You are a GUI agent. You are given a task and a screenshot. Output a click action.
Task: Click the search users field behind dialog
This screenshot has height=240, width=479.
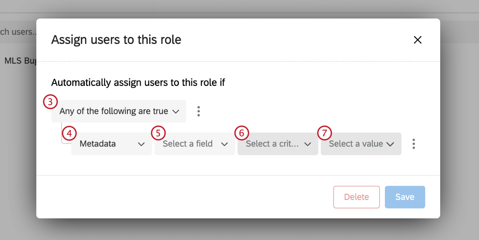pos(17,32)
